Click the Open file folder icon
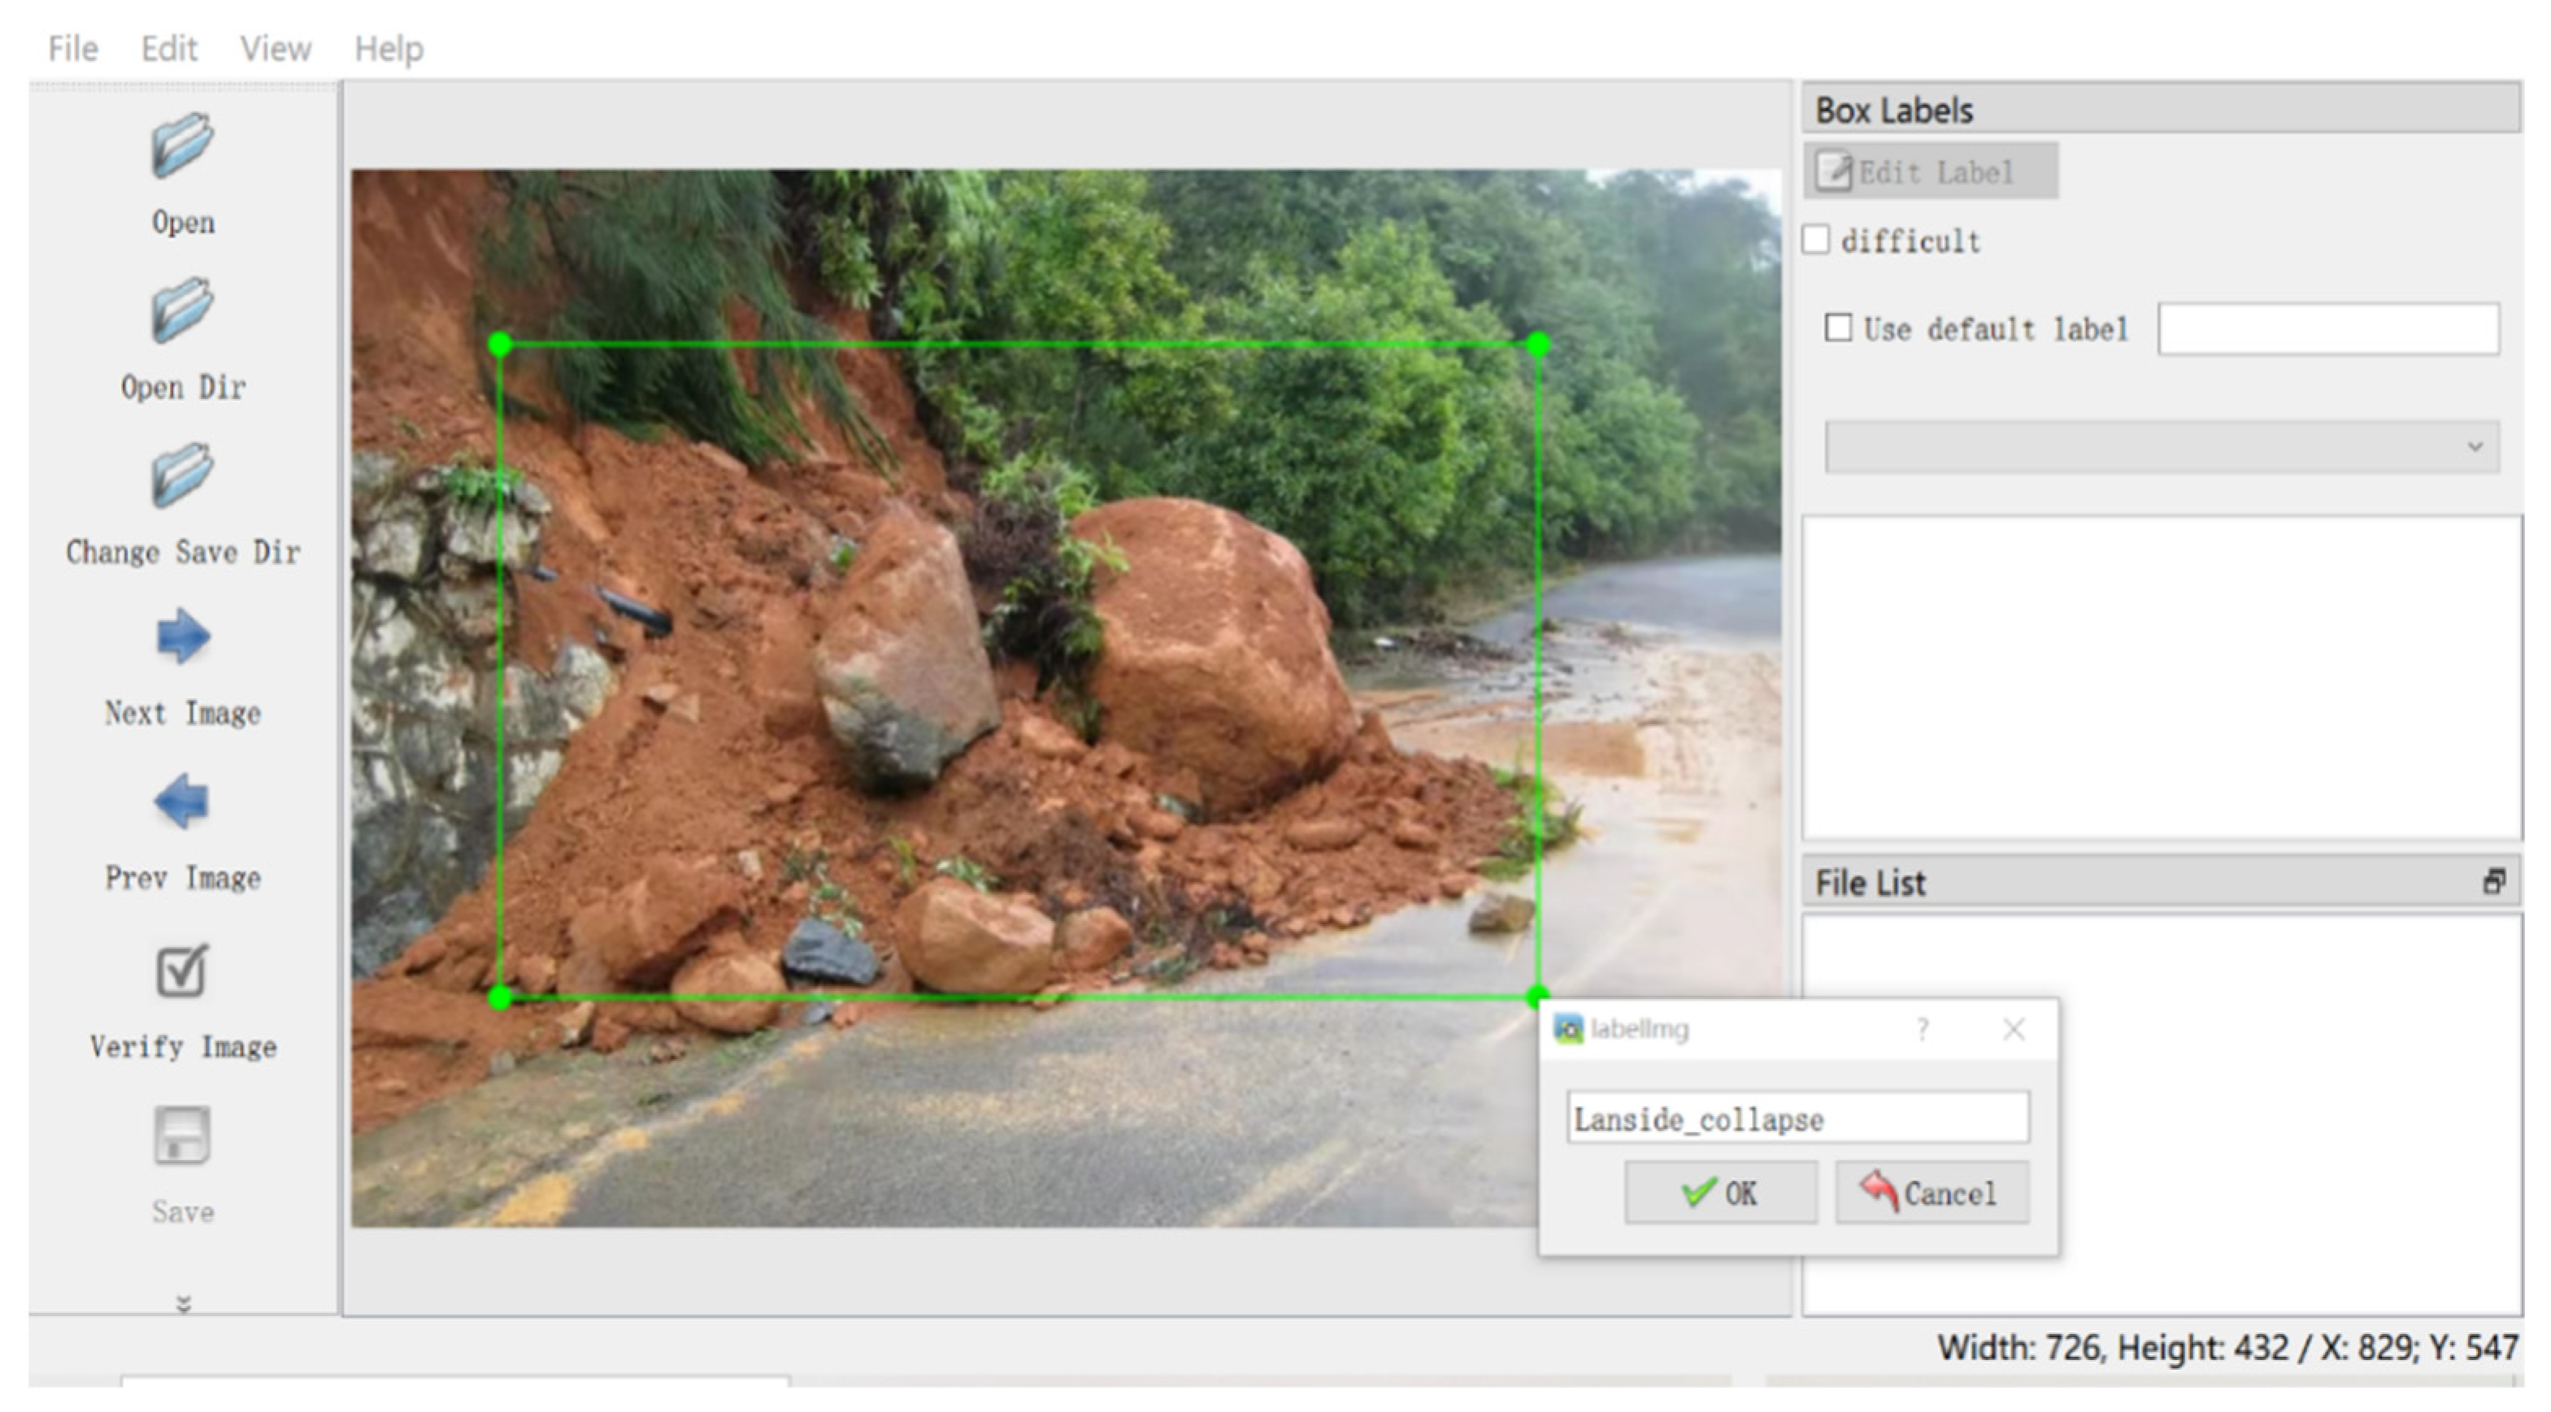Screen dimensions: 2551x1412 click(x=182, y=146)
